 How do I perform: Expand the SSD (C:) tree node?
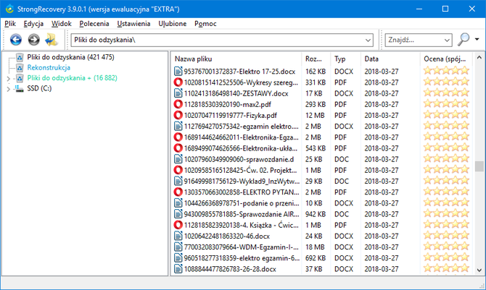tap(9, 89)
